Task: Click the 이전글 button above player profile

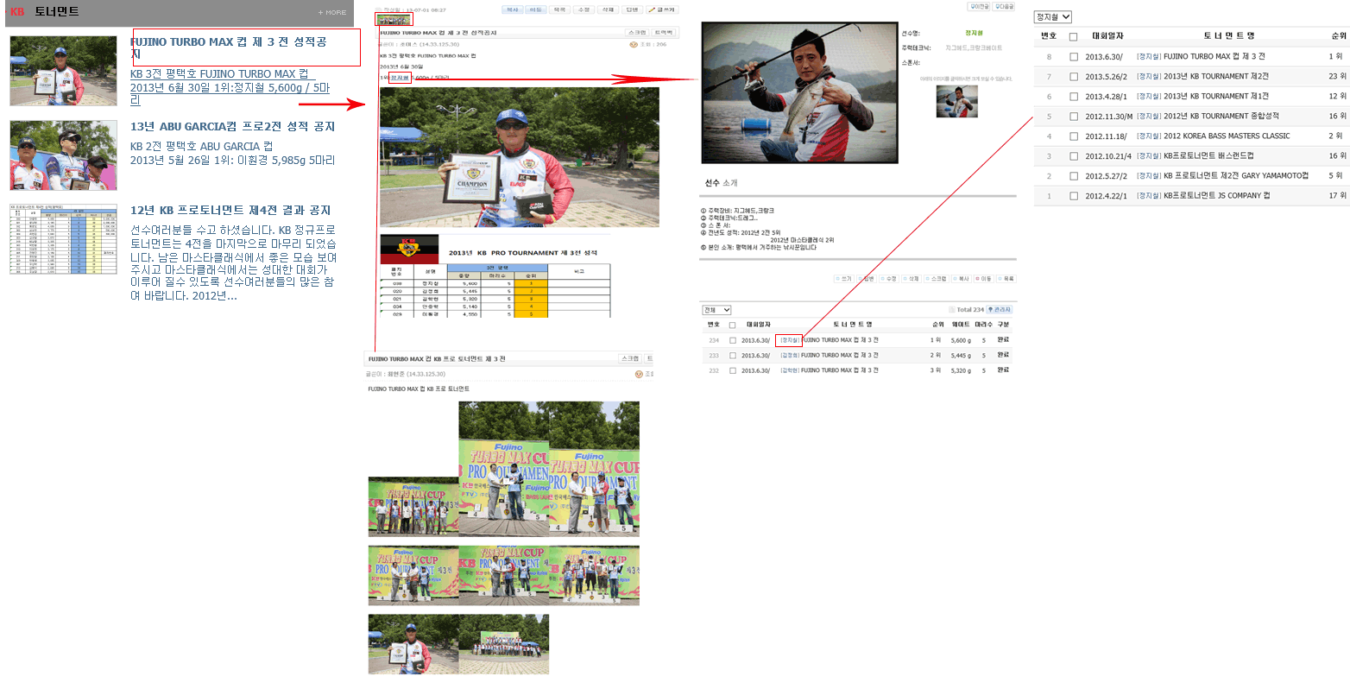Action: coord(979,6)
